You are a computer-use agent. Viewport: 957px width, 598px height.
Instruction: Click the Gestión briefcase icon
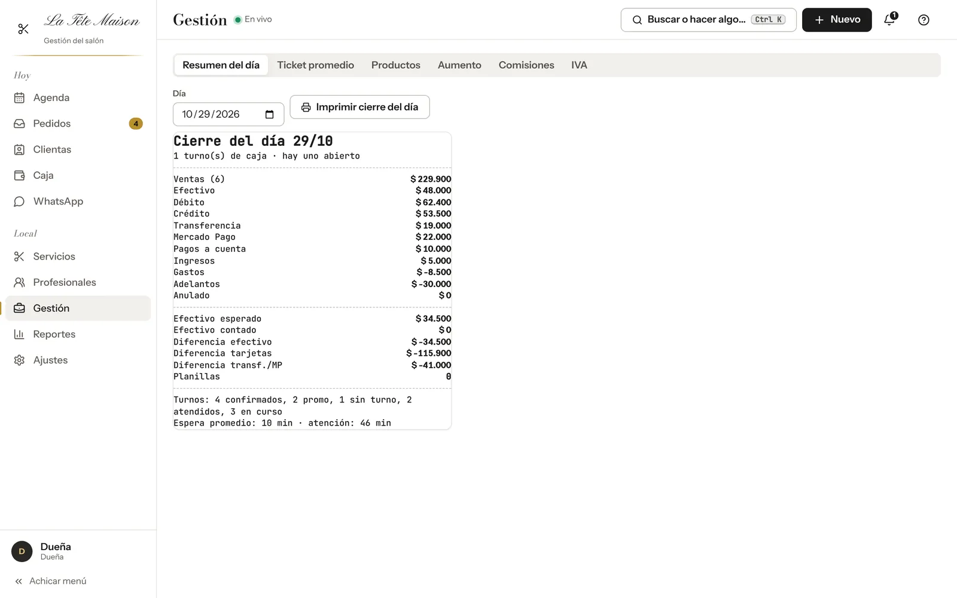tap(19, 308)
